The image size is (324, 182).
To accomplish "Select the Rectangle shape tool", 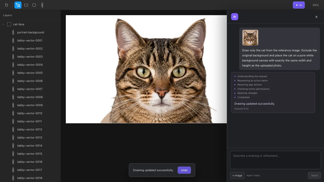I will pos(26,5).
